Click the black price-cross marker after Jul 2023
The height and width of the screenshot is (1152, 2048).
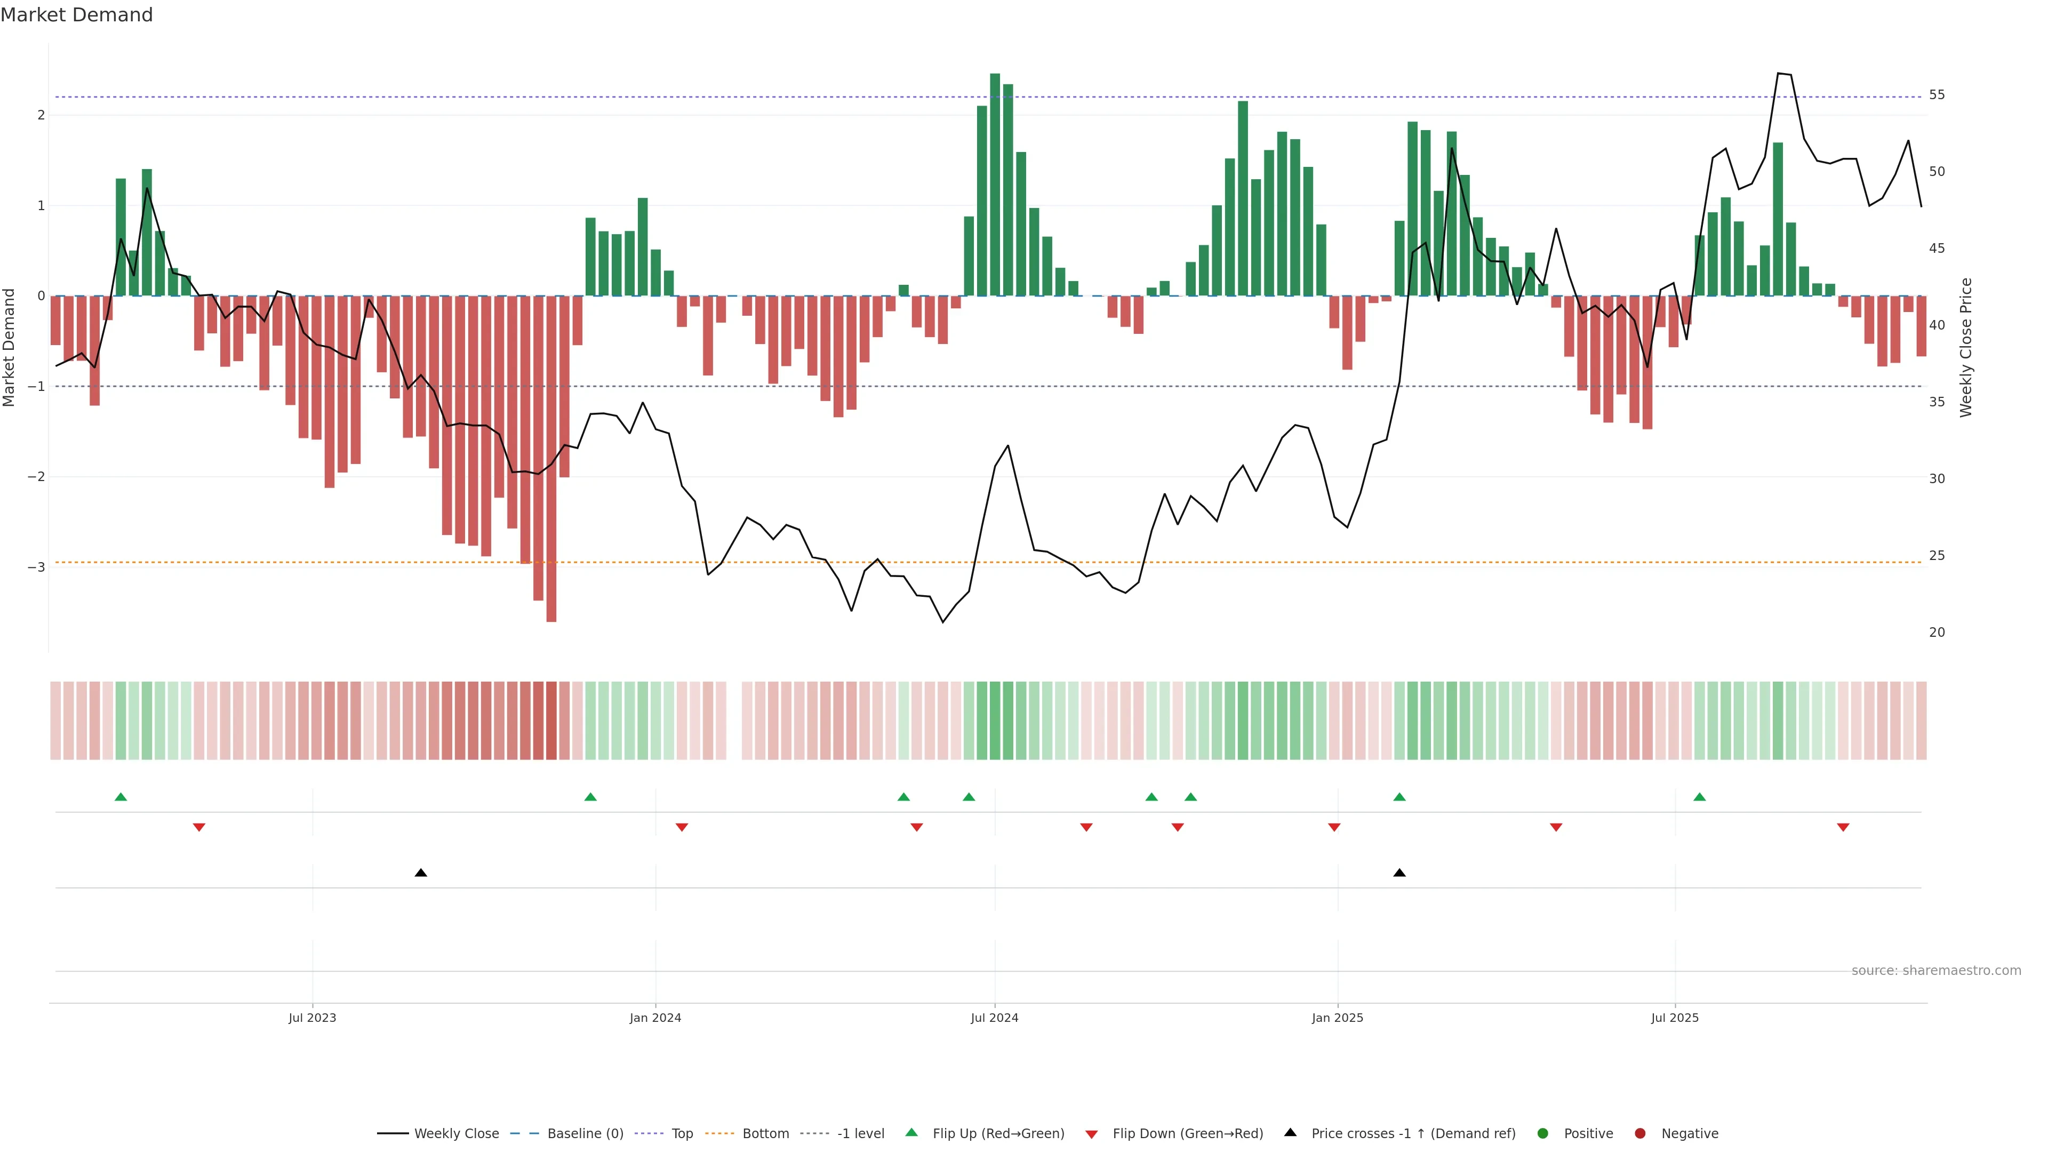(421, 873)
